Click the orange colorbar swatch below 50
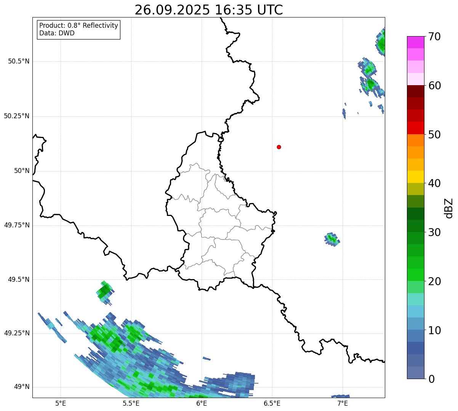The image size is (458, 411). pos(415,140)
